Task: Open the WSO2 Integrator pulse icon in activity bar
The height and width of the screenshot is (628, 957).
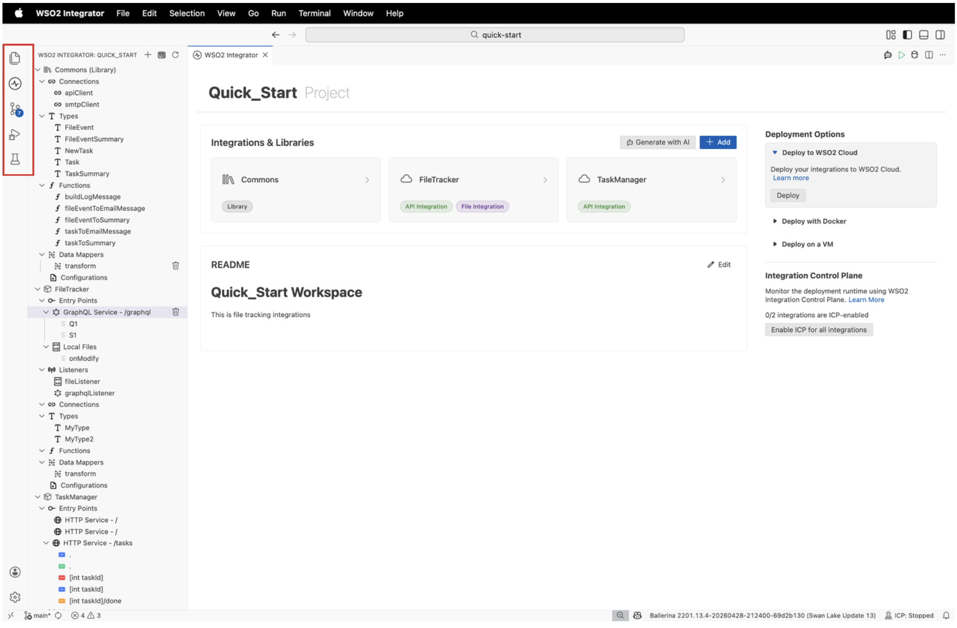Action: click(x=15, y=83)
